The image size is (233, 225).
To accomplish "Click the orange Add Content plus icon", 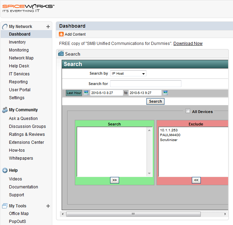I will 61,34.
